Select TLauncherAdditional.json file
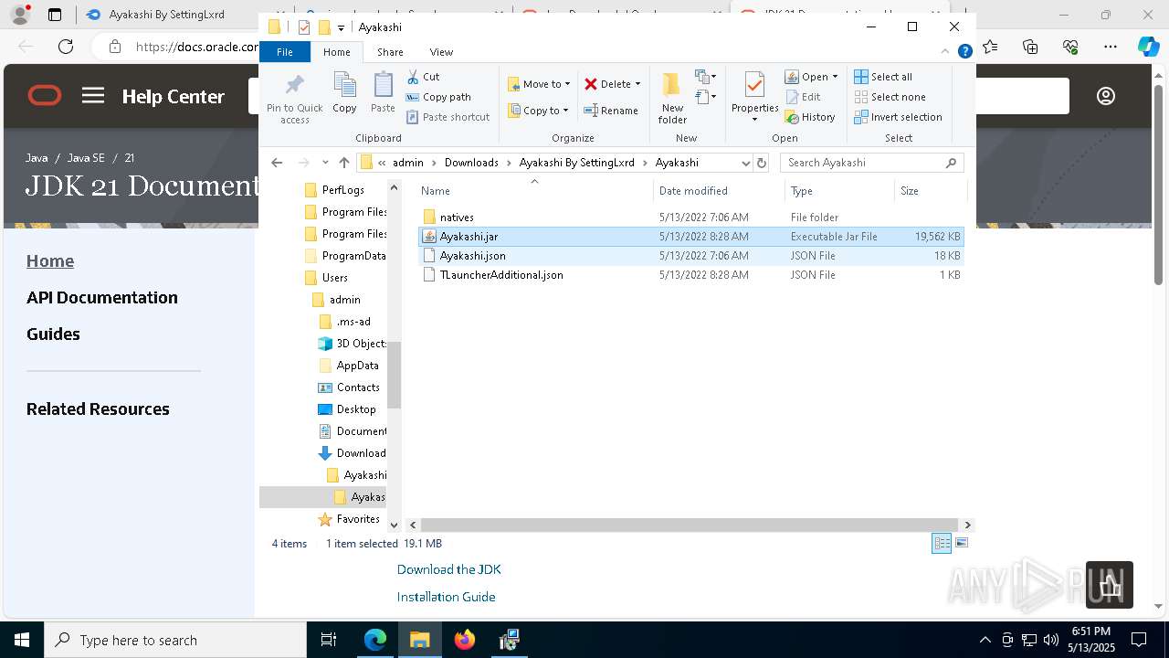The width and height of the screenshot is (1169, 658). [690, 275]
